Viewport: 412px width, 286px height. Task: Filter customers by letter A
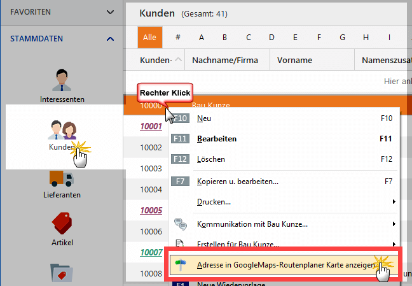tap(202, 38)
